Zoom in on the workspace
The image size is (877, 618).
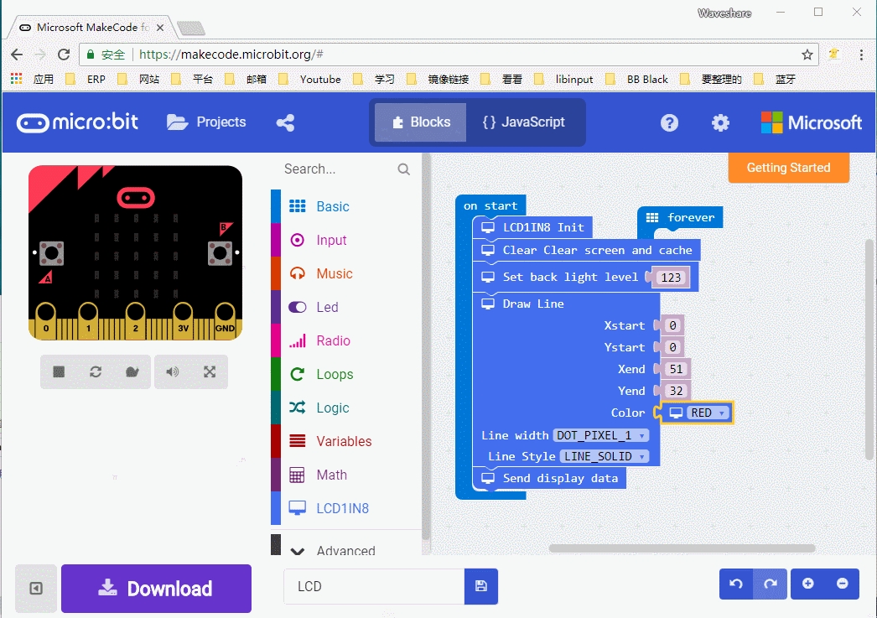coord(808,584)
